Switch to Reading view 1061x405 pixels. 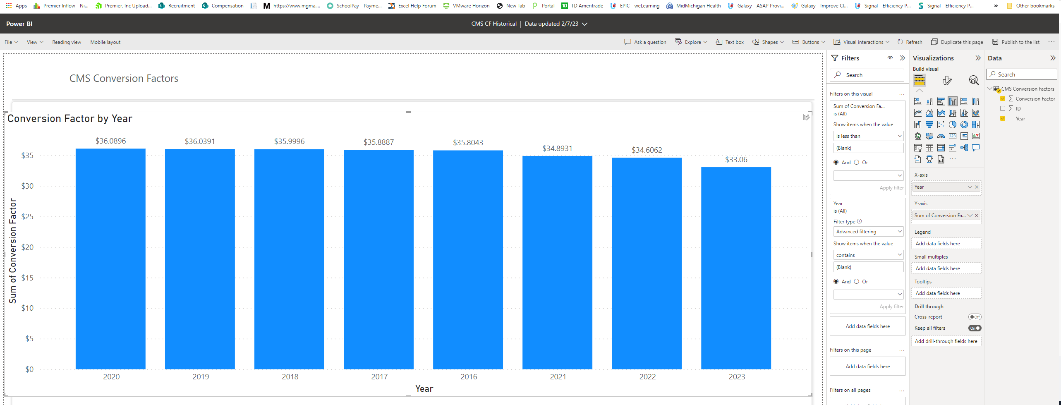(67, 42)
